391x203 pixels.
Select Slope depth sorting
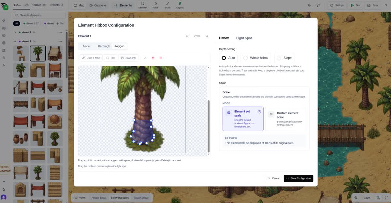coord(284,58)
